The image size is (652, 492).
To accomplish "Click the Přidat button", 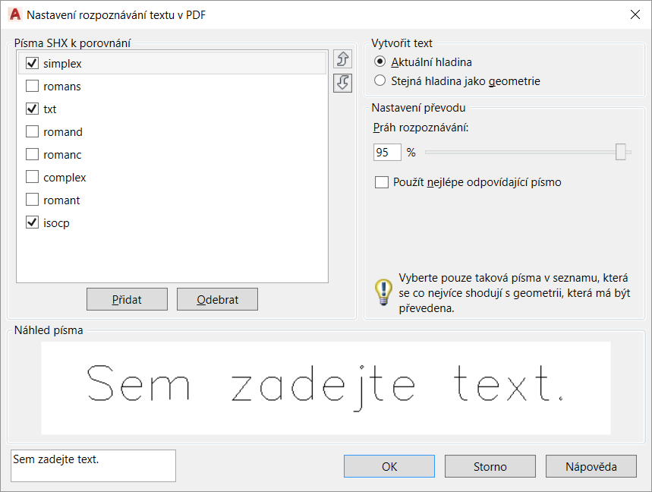I will 127,299.
